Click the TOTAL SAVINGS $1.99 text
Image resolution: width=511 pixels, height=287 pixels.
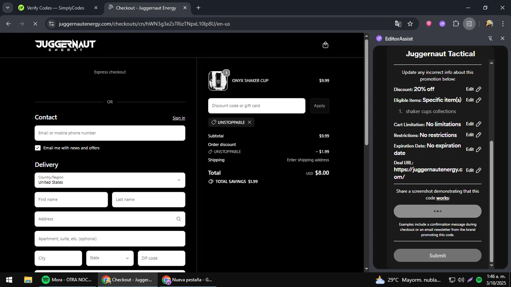point(236,181)
